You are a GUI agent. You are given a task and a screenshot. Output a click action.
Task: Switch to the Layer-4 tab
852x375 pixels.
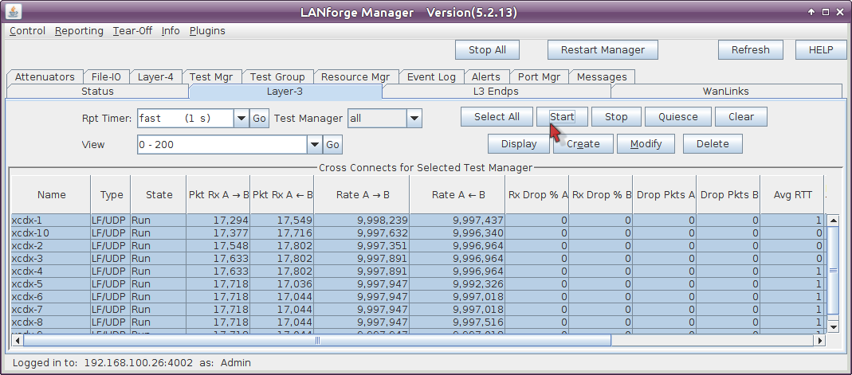pyautogui.click(x=155, y=77)
